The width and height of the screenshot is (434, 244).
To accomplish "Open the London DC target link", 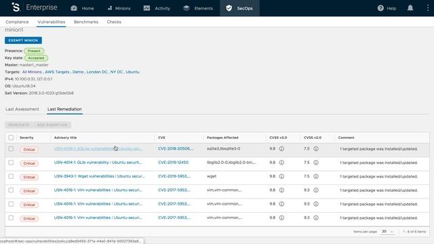I will (x=97, y=72).
